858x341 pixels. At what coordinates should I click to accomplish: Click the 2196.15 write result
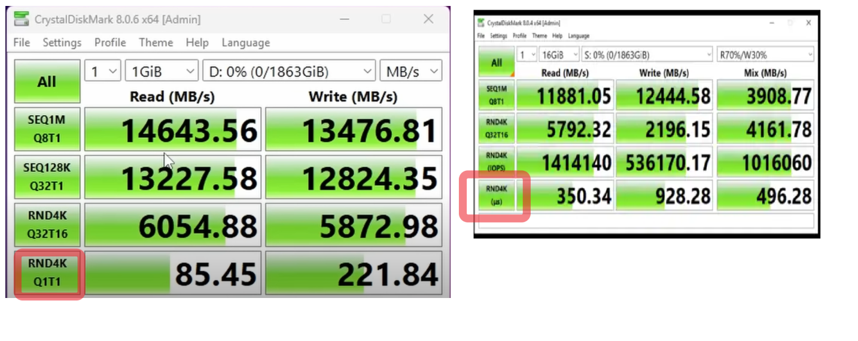click(x=665, y=128)
